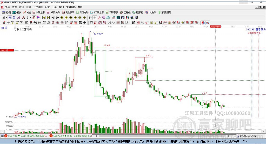Click the 收300299分笔 status entry
Screen dimensions: 266x144
point(247,136)
